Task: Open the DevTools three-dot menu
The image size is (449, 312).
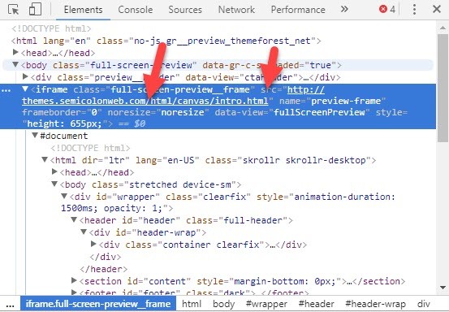Action: tap(414, 10)
